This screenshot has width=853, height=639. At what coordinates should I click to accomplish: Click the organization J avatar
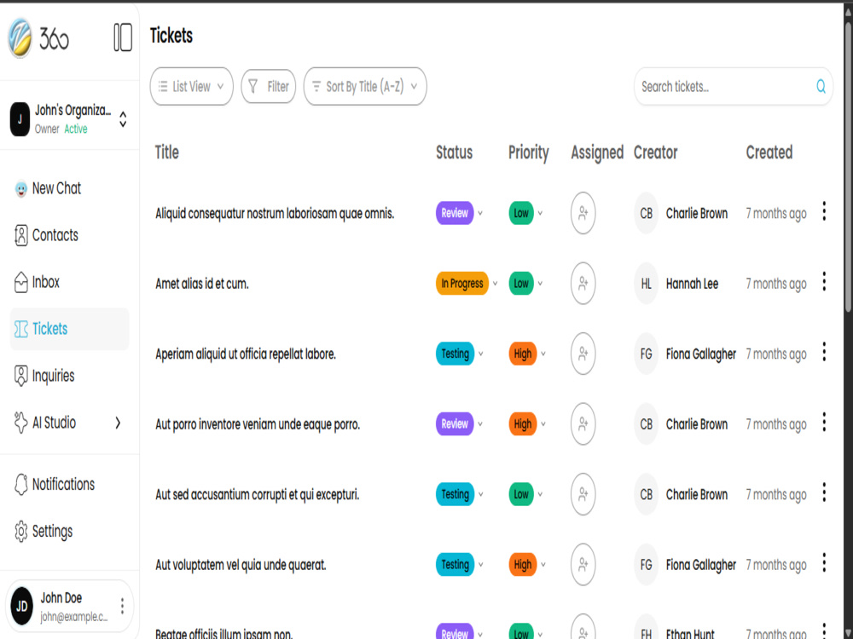20,119
